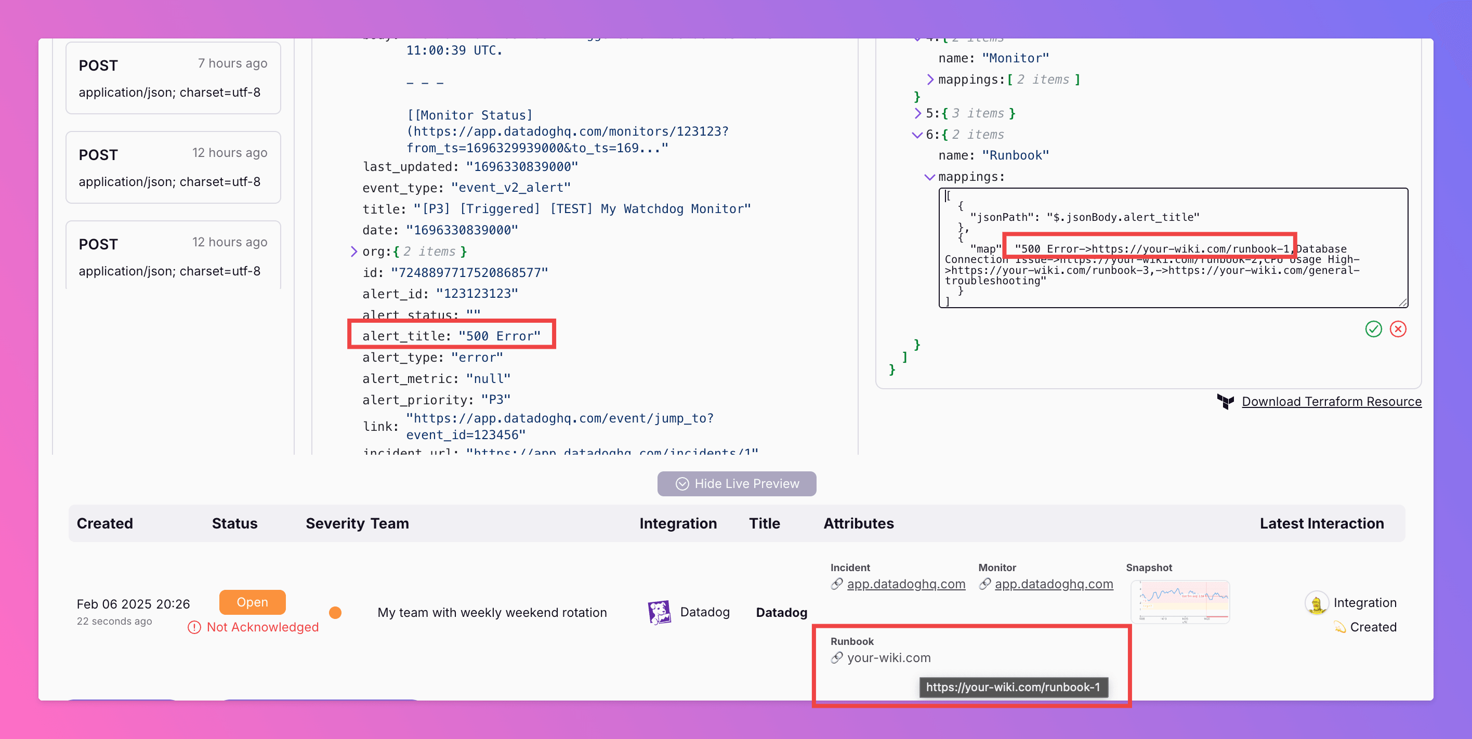1472x739 pixels.
Task: Click the green checkmark confirm icon
Action: (1374, 329)
